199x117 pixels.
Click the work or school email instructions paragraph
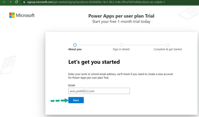click(x=121, y=76)
